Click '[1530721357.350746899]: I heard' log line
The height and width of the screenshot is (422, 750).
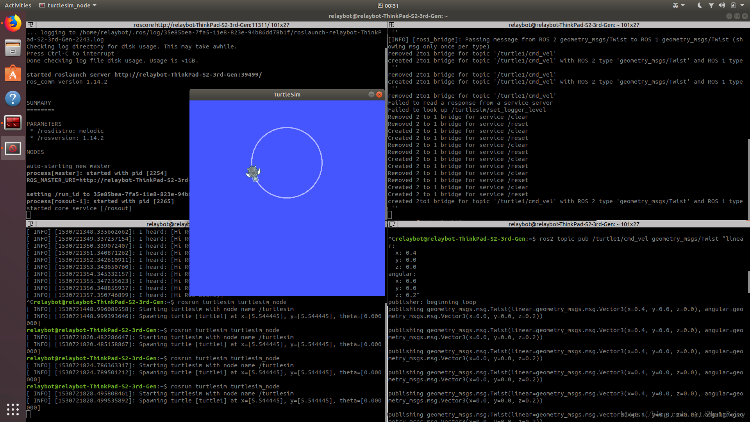(x=108, y=295)
